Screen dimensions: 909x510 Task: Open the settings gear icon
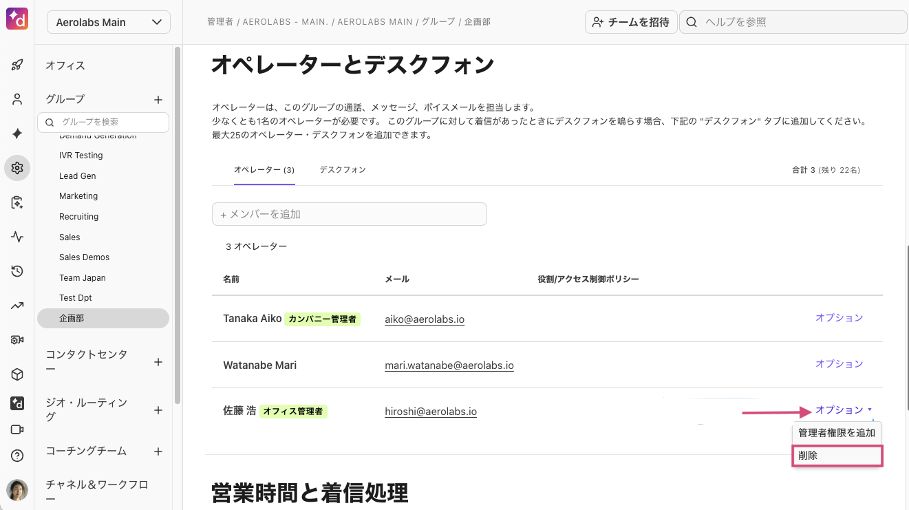pyautogui.click(x=17, y=168)
